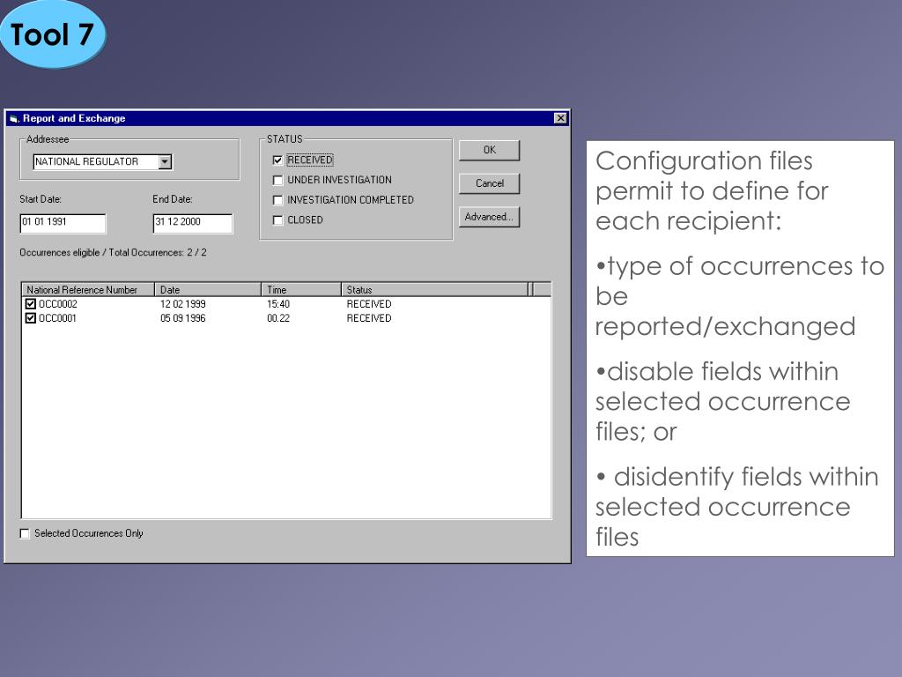This screenshot has height=677, width=902.
Task: Select the date 05 09 1996 cell
Action: point(183,318)
